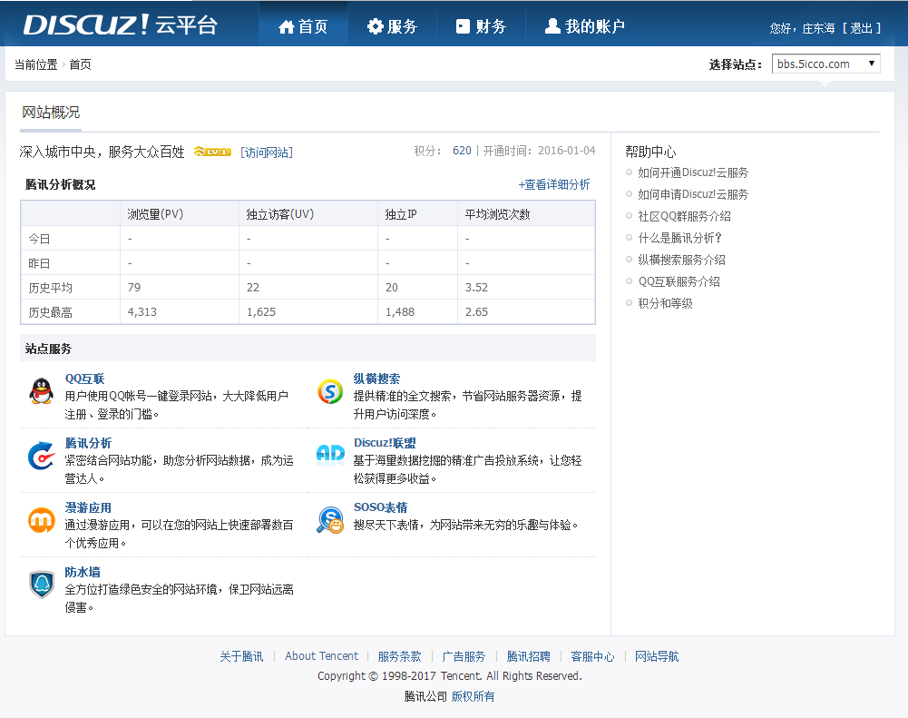Click the 腾讯分析 icon
Screen dimensions: 908x718
(x=41, y=456)
